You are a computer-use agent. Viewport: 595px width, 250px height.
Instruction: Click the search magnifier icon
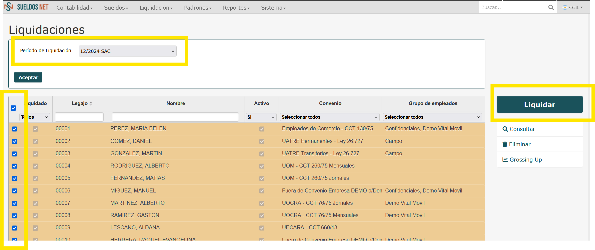point(551,7)
